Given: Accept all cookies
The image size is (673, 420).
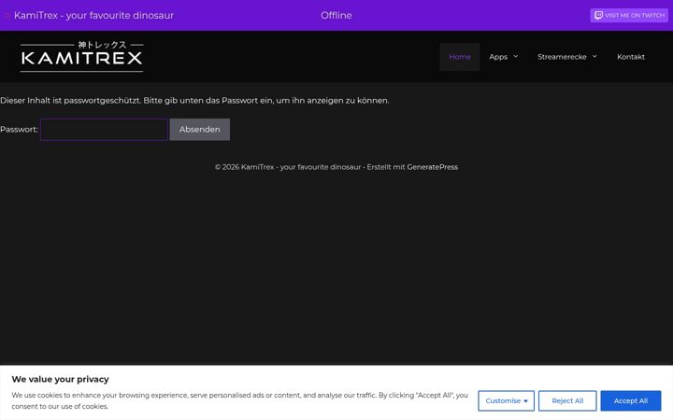Looking at the screenshot, I should coord(631,400).
